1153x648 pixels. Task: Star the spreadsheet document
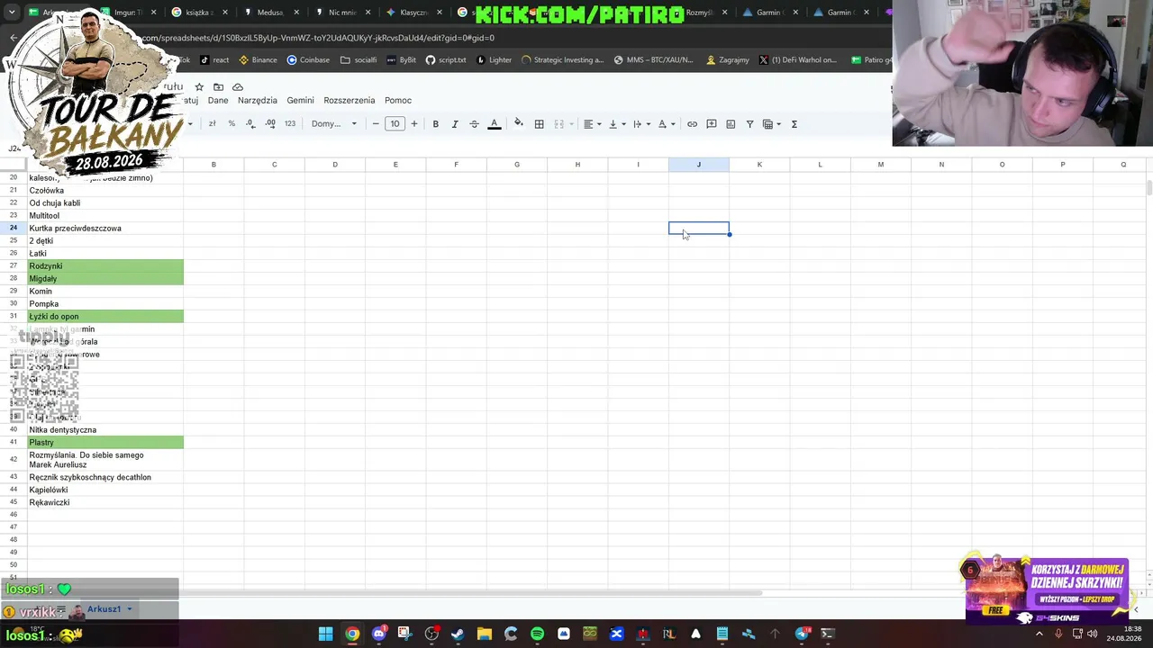199,87
